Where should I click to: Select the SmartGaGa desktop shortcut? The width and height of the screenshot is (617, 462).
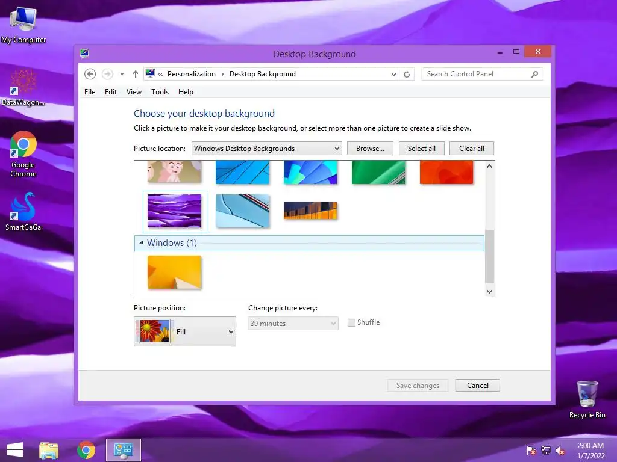tap(23, 211)
